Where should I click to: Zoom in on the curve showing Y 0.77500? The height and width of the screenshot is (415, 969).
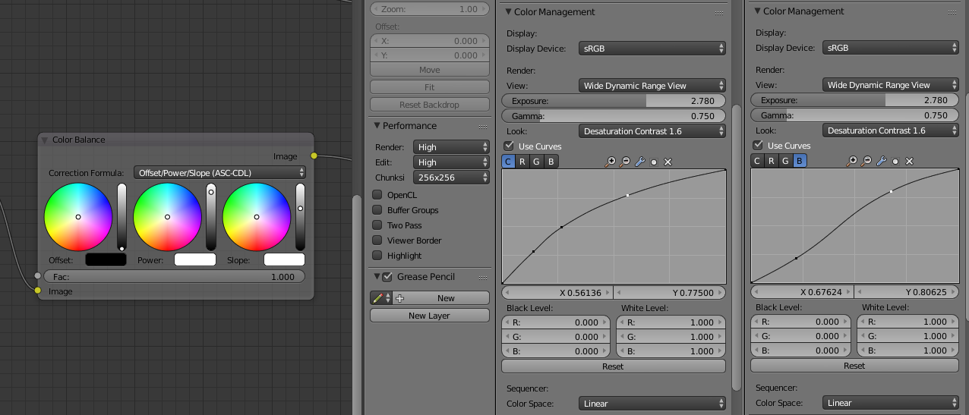point(611,162)
